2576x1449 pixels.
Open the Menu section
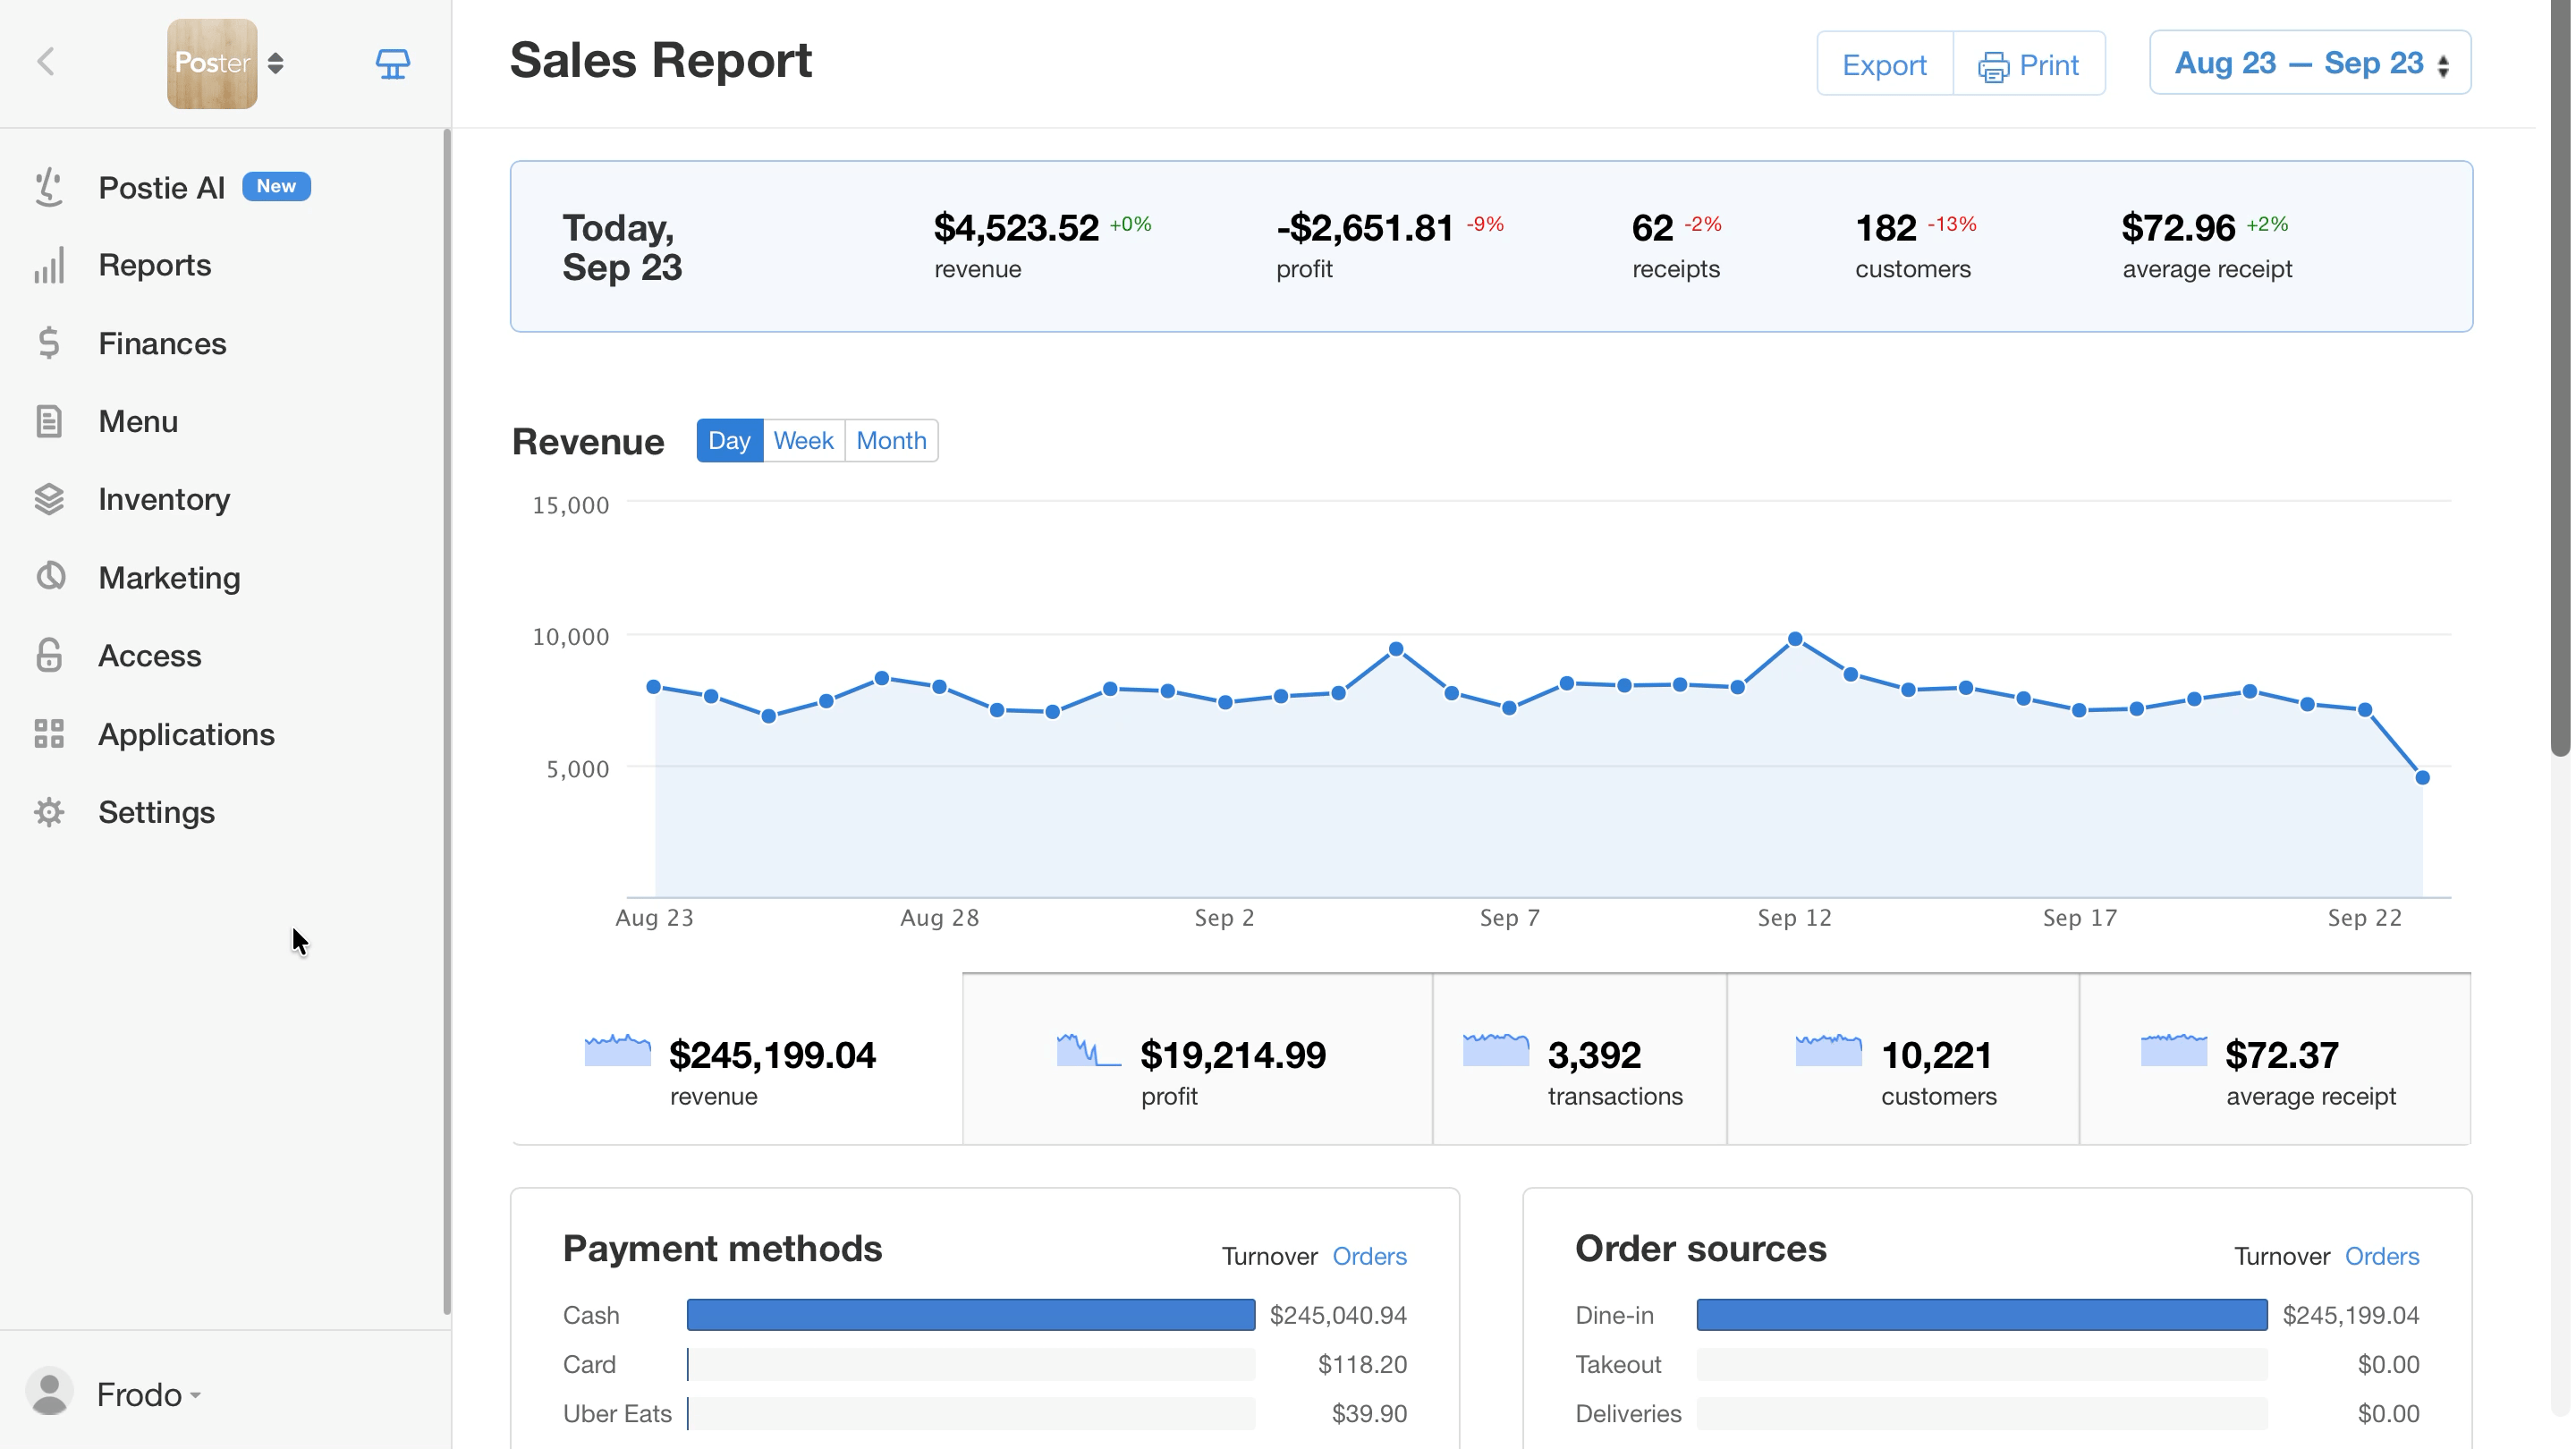(138, 421)
